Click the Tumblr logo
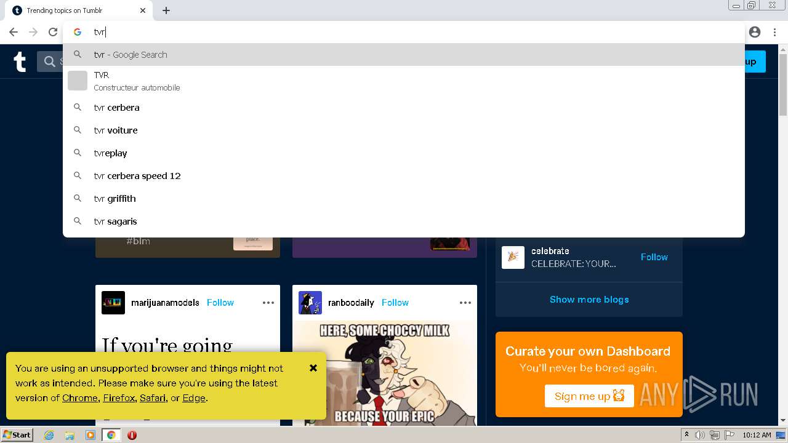The height and width of the screenshot is (443, 788). pos(20,62)
